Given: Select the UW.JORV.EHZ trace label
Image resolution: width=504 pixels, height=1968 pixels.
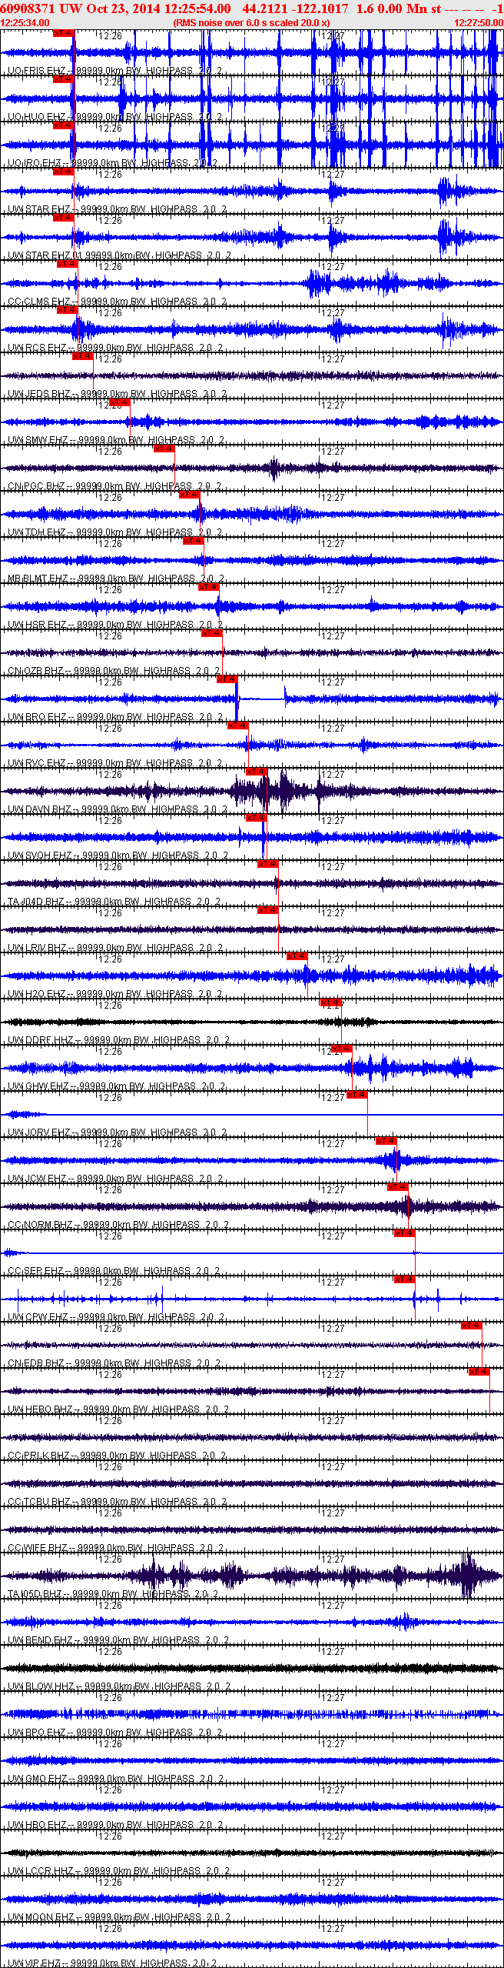Looking at the screenshot, I should [x=118, y=1132].
